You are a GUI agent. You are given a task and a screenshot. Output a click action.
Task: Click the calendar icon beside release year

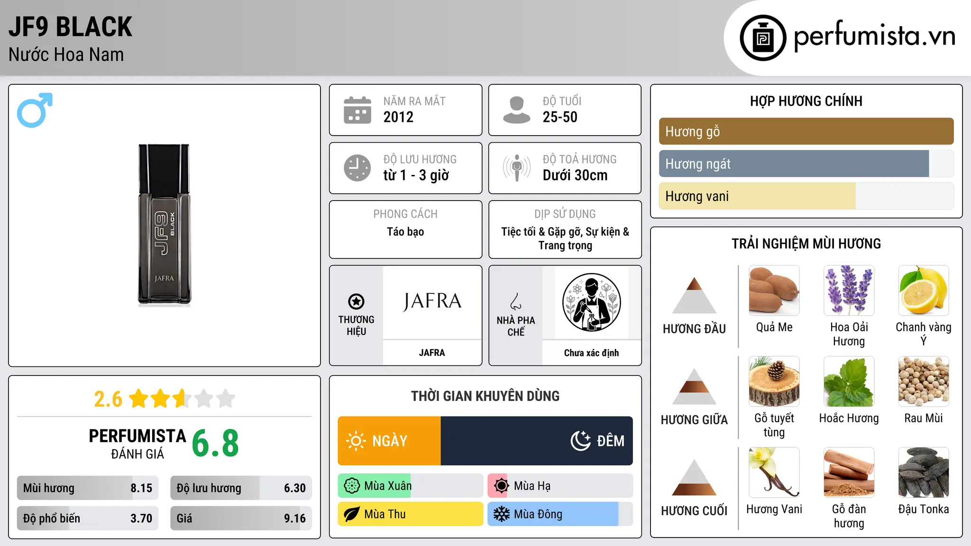357,110
